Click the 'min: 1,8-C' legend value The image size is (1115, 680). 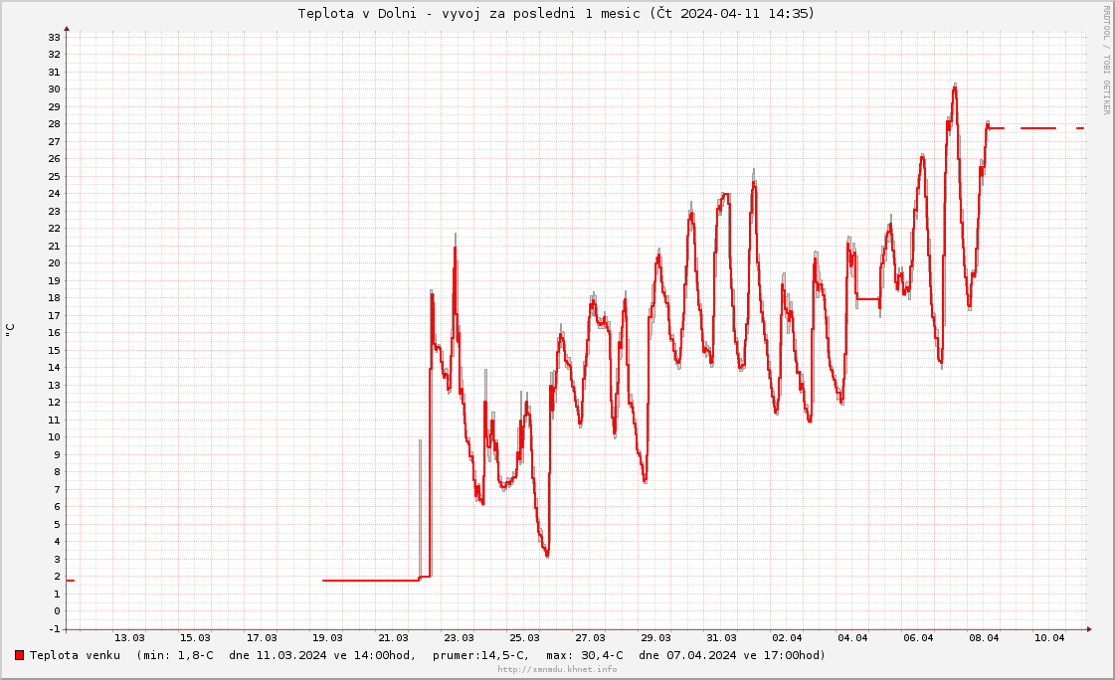(x=178, y=655)
